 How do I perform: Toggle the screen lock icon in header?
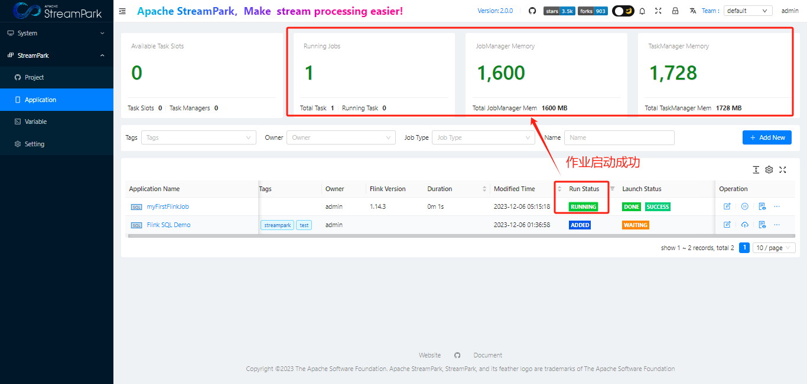pos(675,10)
